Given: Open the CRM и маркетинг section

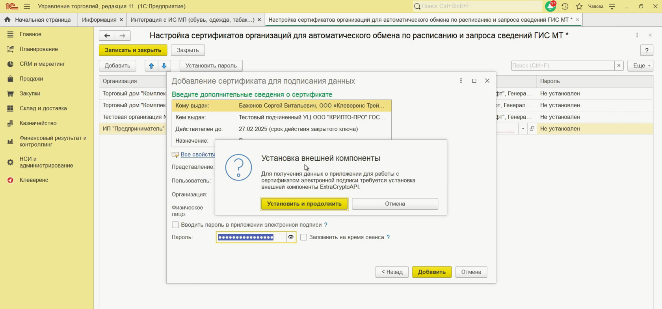Looking at the screenshot, I should (x=42, y=64).
